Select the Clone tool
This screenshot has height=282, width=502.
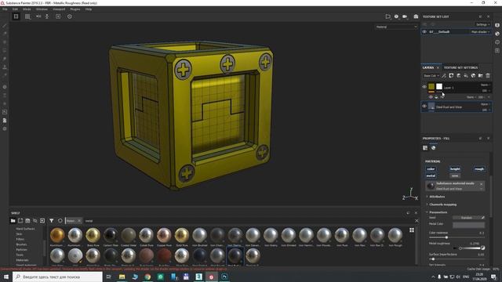tap(5, 67)
